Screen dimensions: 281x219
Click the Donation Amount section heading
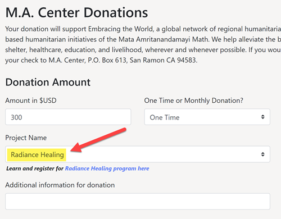pyautogui.click(x=48, y=83)
